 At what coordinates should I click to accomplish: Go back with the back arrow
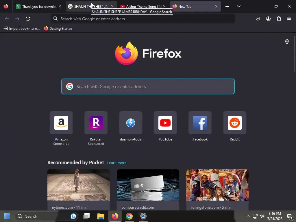coord(7,19)
